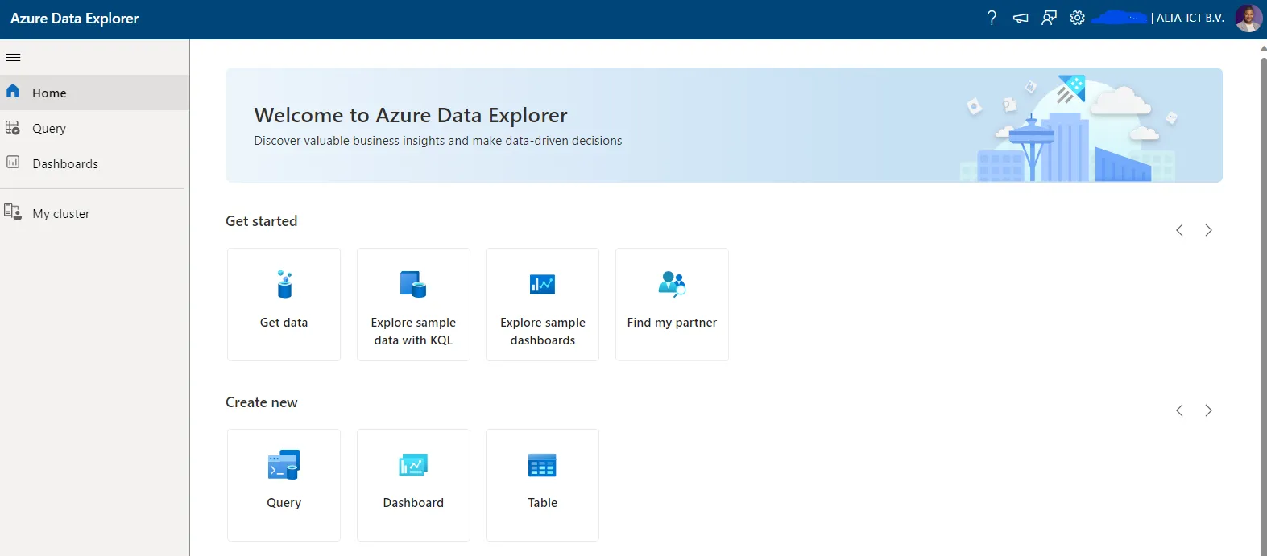The width and height of the screenshot is (1267, 556).
Task: Click the Create new Table icon
Action: pyautogui.click(x=542, y=465)
